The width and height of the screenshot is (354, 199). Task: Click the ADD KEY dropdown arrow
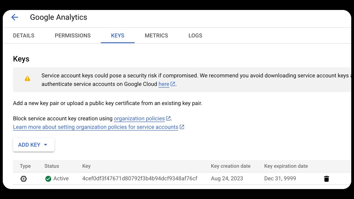[x=46, y=145]
